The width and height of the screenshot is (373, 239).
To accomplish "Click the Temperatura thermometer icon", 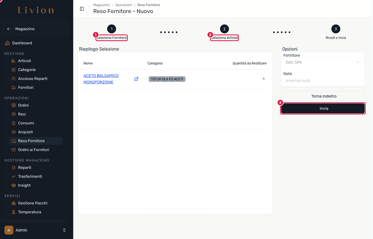I will tap(14, 212).
